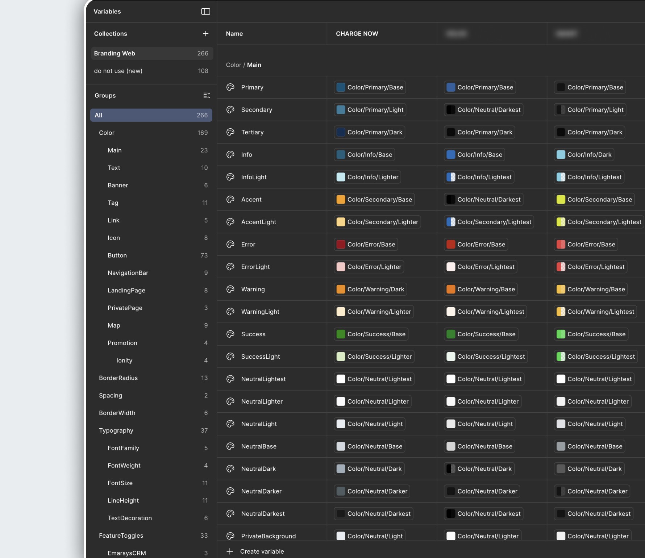This screenshot has height=558, width=645.
Task: Open the Tag subgroup
Action: click(x=151, y=203)
